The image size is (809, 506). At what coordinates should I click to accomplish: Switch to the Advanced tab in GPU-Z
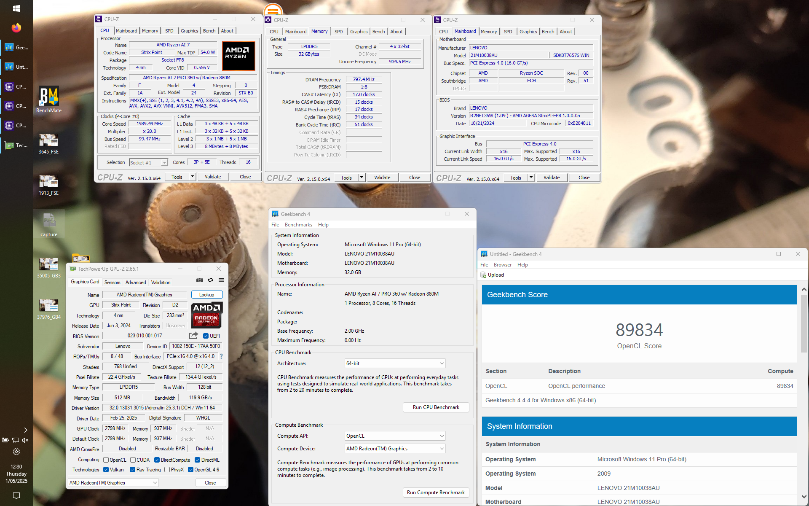click(136, 283)
